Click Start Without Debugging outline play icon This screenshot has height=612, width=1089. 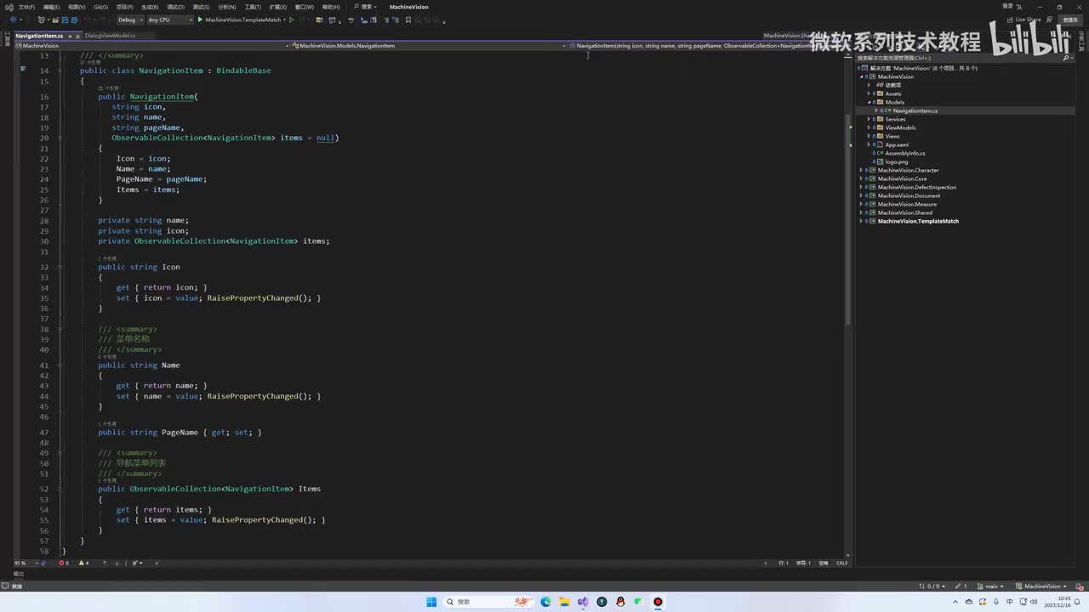[291, 20]
